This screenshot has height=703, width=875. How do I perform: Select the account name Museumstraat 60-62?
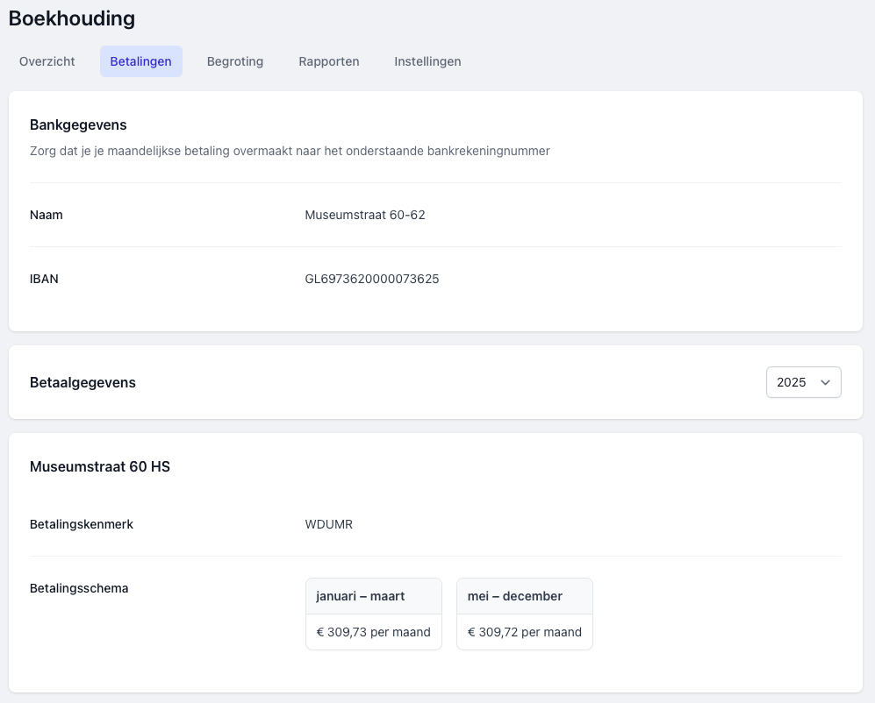tap(365, 215)
